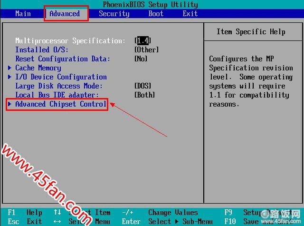Go to the Boot menu tab

156,14
